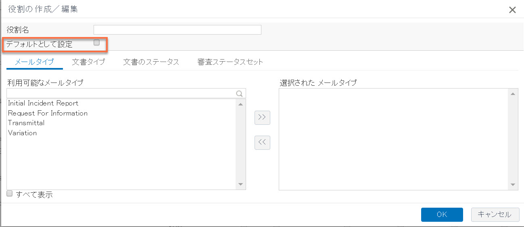Select Initial Incident Report in available list
Image resolution: width=524 pixels, height=227 pixels.
pos(121,103)
